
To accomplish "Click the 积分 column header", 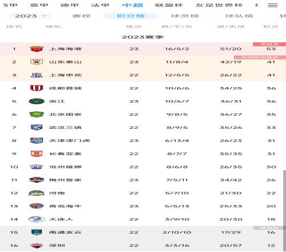I will pos(271,26).
